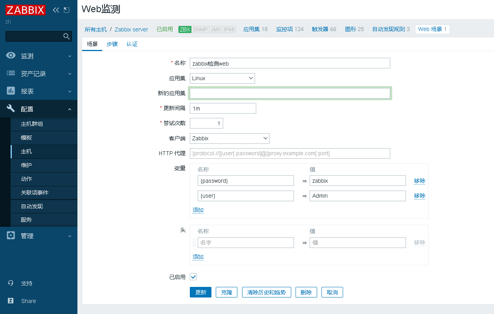Open the Zabbix server breadcrumb link
The image size is (494, 314).
132,29
